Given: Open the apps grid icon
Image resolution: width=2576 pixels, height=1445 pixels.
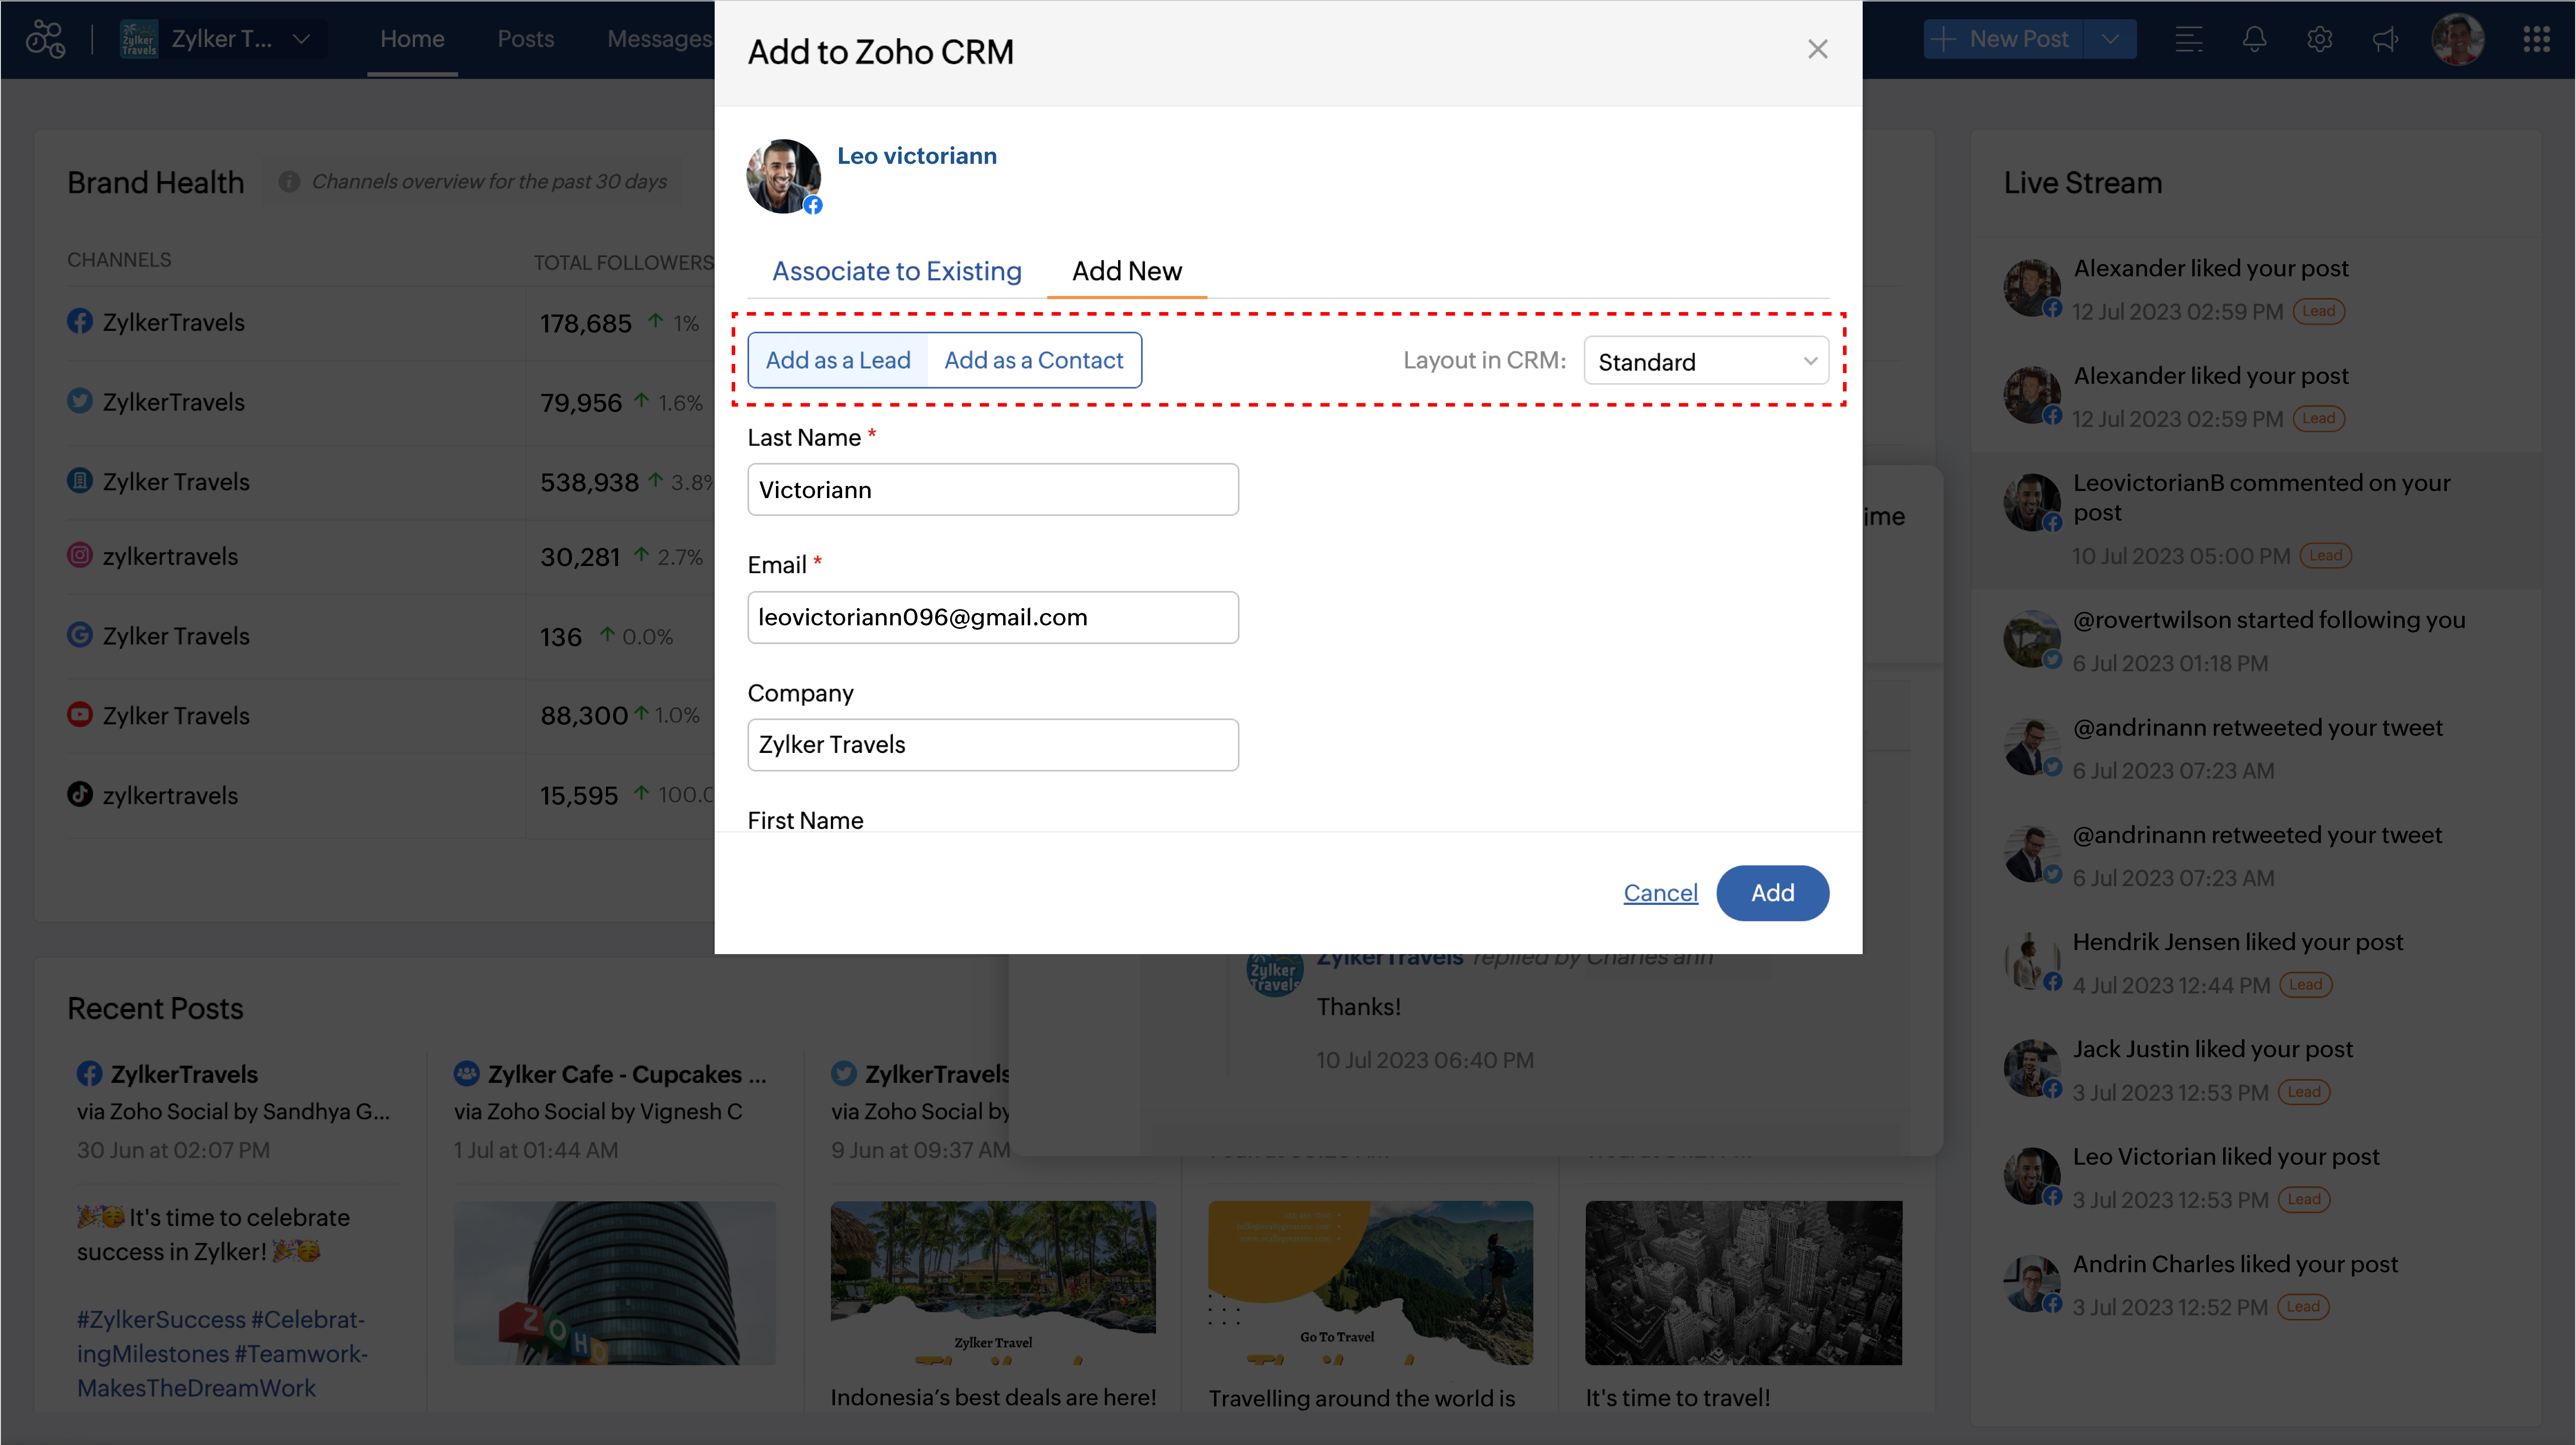Looking at the screenshot, I should (2537, 39).
